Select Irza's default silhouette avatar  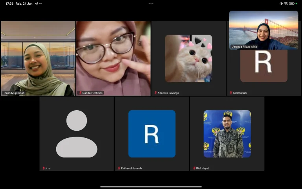[x=77, y=134]
